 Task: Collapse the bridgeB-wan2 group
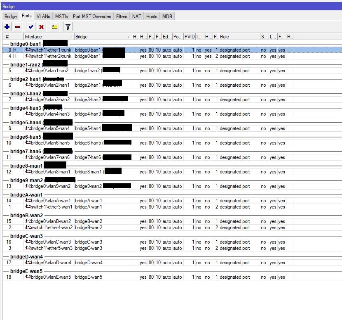(6, 215)
